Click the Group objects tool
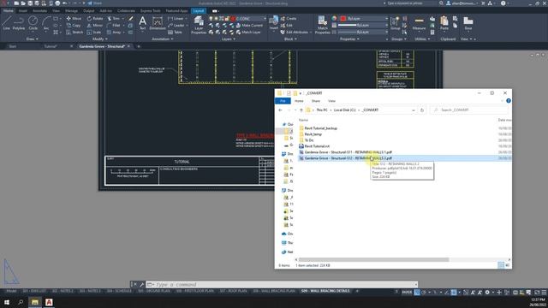 (396, 23)
